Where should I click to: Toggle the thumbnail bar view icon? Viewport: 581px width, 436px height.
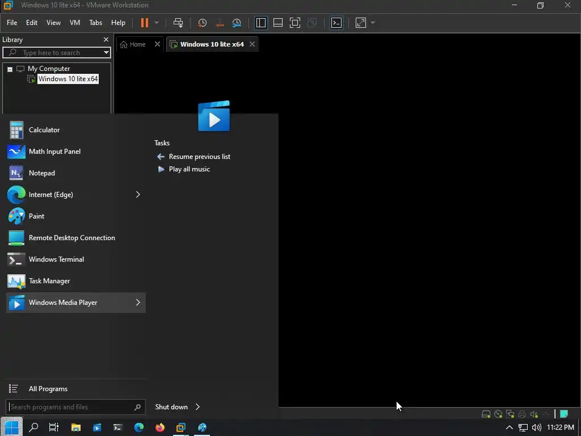pyautogui.click(x=278, y=23)
